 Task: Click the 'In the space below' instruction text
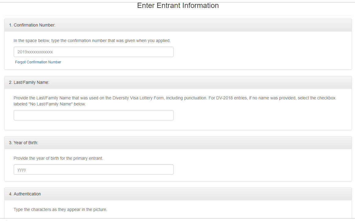[32, 41]
